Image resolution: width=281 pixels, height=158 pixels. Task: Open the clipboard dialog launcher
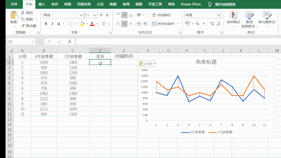coord(38,33)
